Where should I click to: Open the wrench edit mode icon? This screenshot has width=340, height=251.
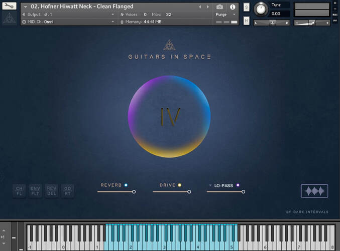click(10, 6)
